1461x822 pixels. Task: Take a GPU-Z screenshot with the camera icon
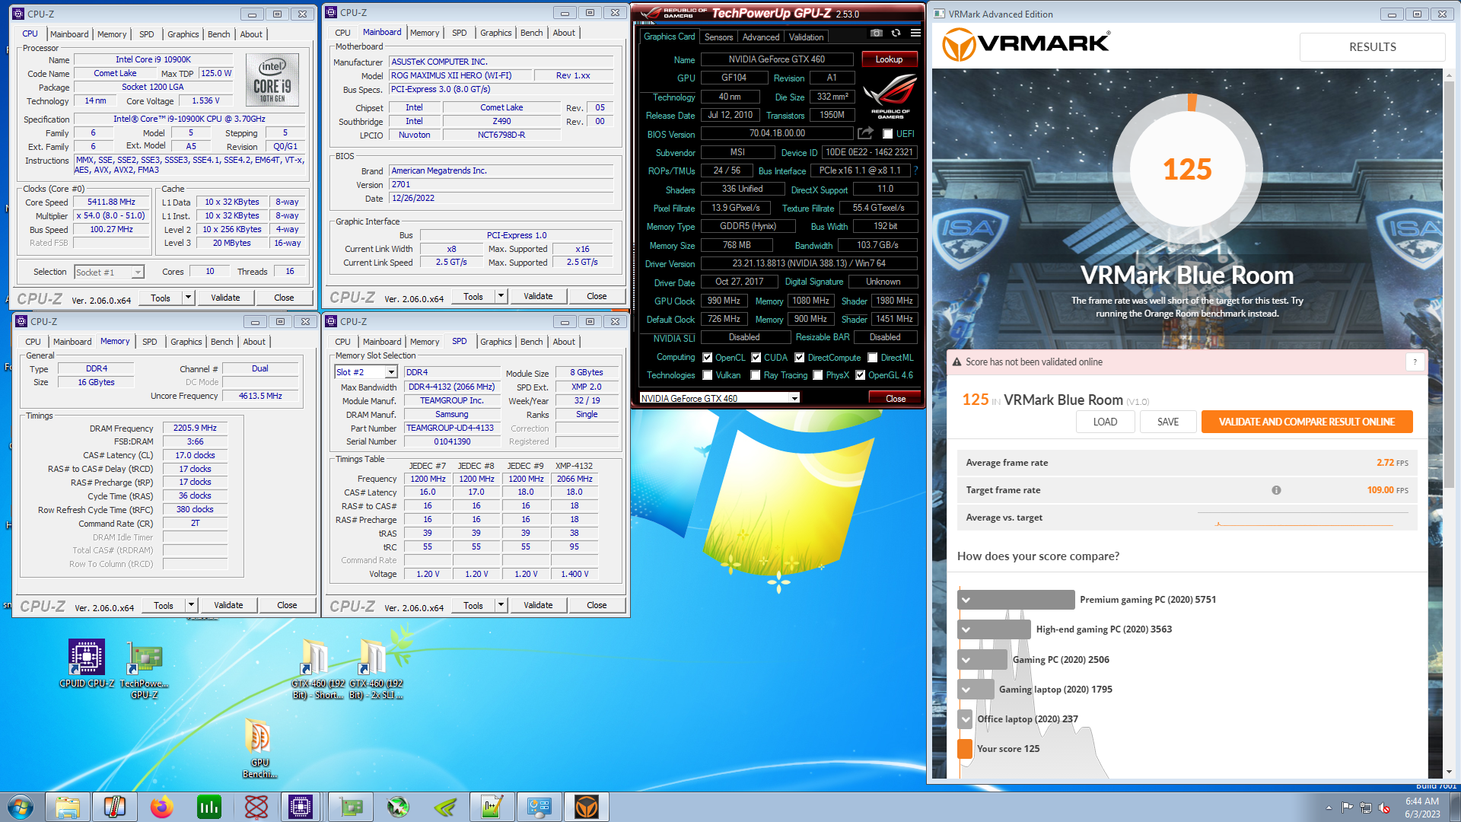coord(877,33)
